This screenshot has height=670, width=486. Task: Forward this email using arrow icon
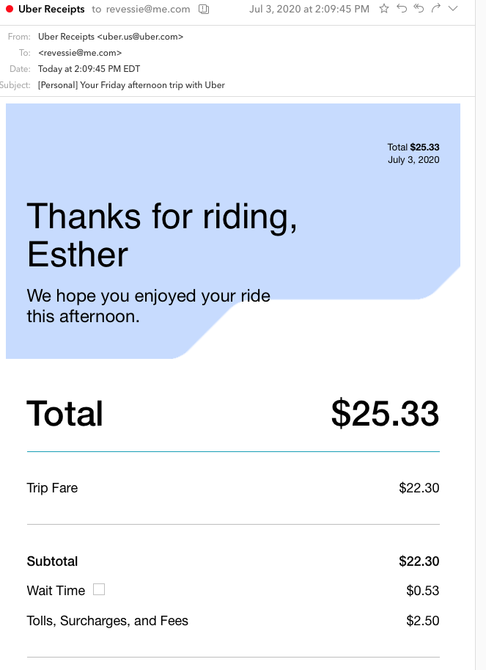436,9
